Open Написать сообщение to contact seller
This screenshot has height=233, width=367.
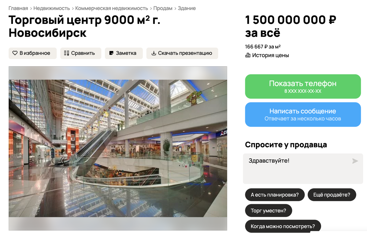coord(303,115)
